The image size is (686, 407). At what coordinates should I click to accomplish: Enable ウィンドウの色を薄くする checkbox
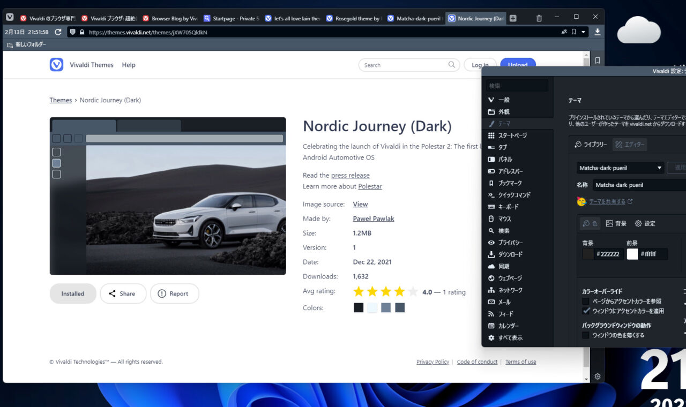pos(586,335)
